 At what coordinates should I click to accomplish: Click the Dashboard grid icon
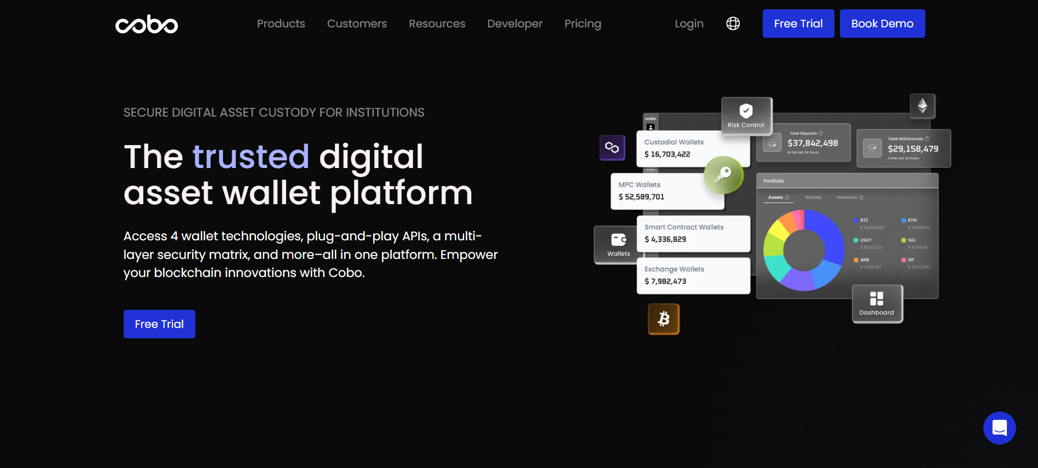tap(877, 298)
